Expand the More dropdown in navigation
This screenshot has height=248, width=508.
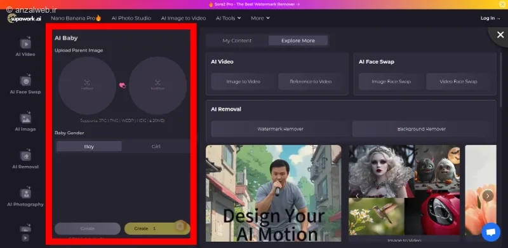pyautogui.click(x=260, y=18)
